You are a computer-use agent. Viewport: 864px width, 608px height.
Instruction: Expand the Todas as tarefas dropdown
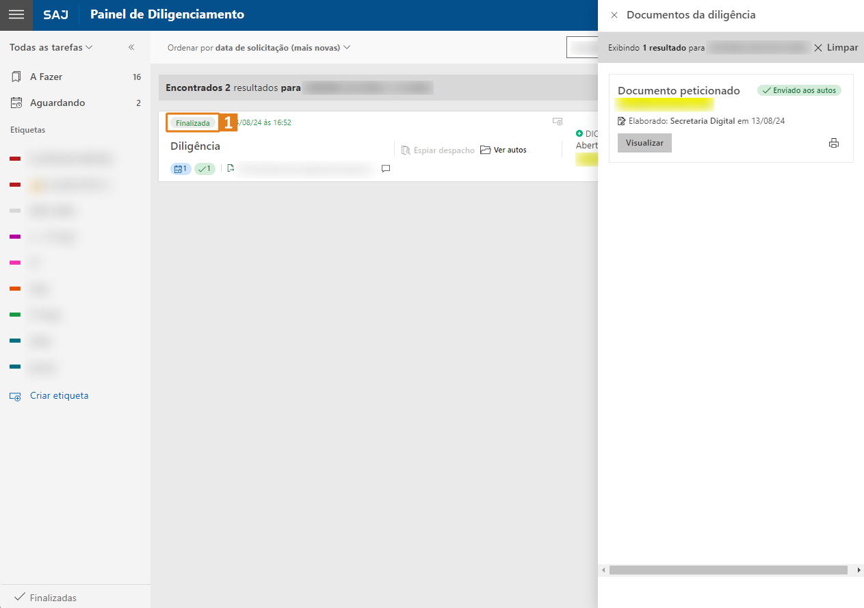[x=51, y=47]
